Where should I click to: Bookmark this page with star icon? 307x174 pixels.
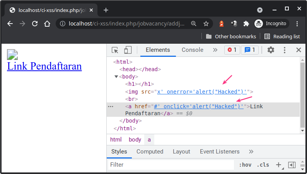coord(206,24)
